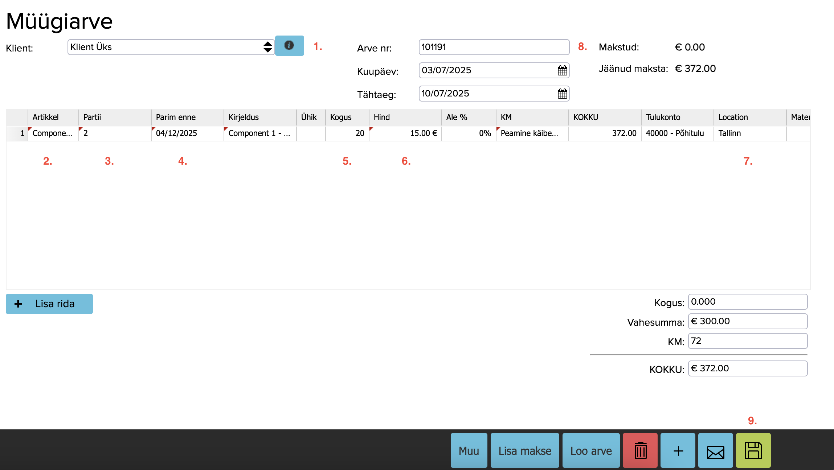This screenshot has height=470, width=834.
Task: Save invoice with green floppy disk icon
Action: click(x=753, y=450)
